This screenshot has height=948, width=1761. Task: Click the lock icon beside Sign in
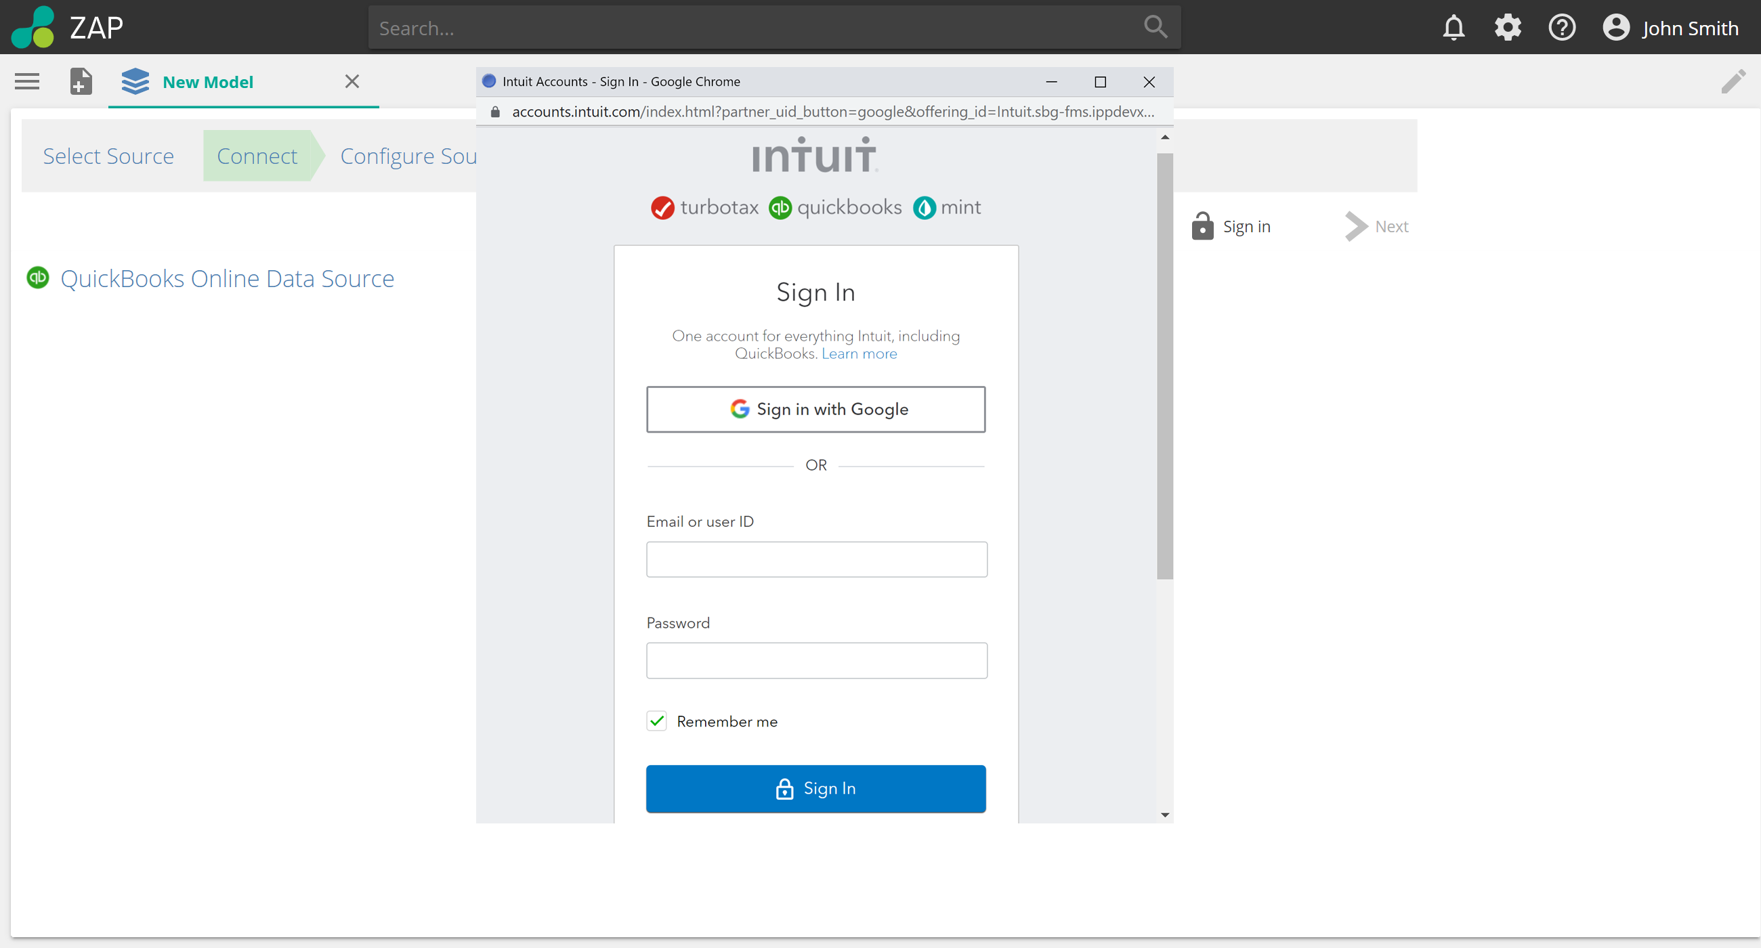1202,226
